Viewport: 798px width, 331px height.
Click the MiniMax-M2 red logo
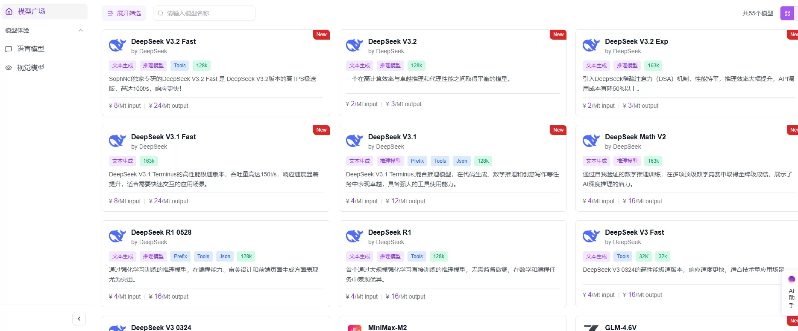click(355, 328)
